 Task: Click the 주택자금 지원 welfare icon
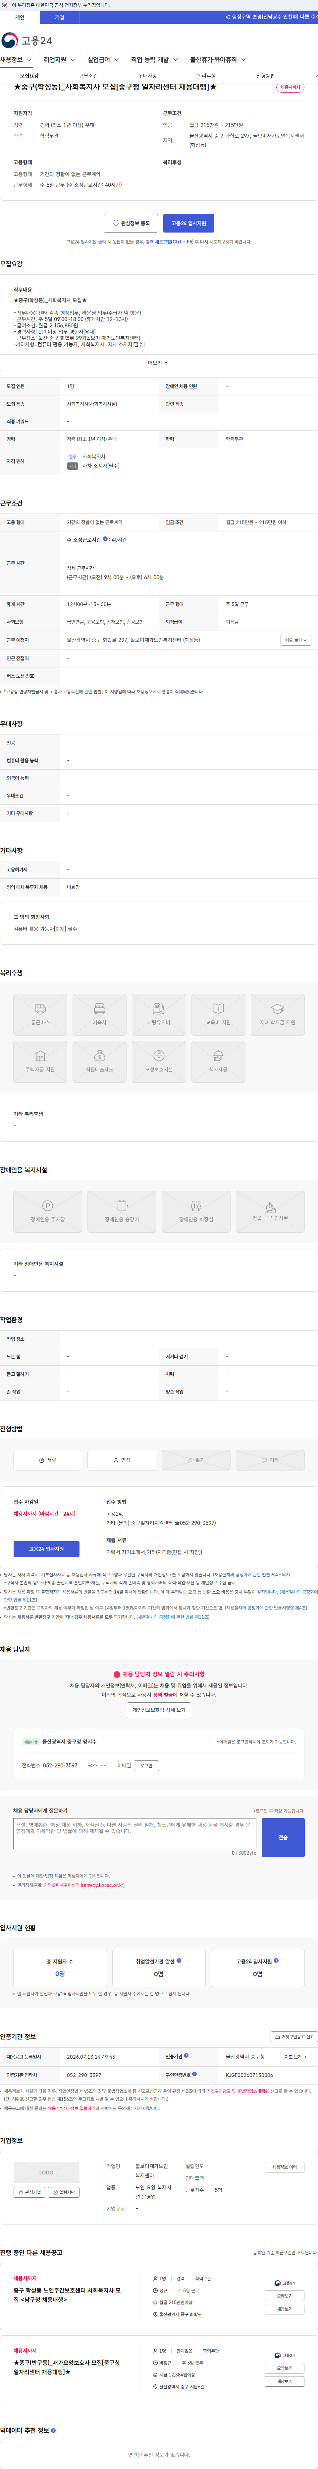[x=40, y=1061]
